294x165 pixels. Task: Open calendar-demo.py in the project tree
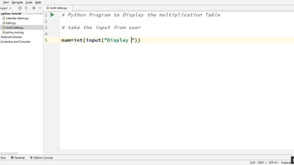[17, 18]
